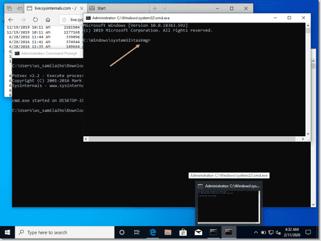321x241 pixels.
Task: Open the Mail app on taskbar
Action: coord(197,232)
